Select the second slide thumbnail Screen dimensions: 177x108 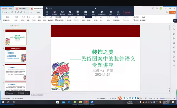pyautogui.click(x=16, y=55)
